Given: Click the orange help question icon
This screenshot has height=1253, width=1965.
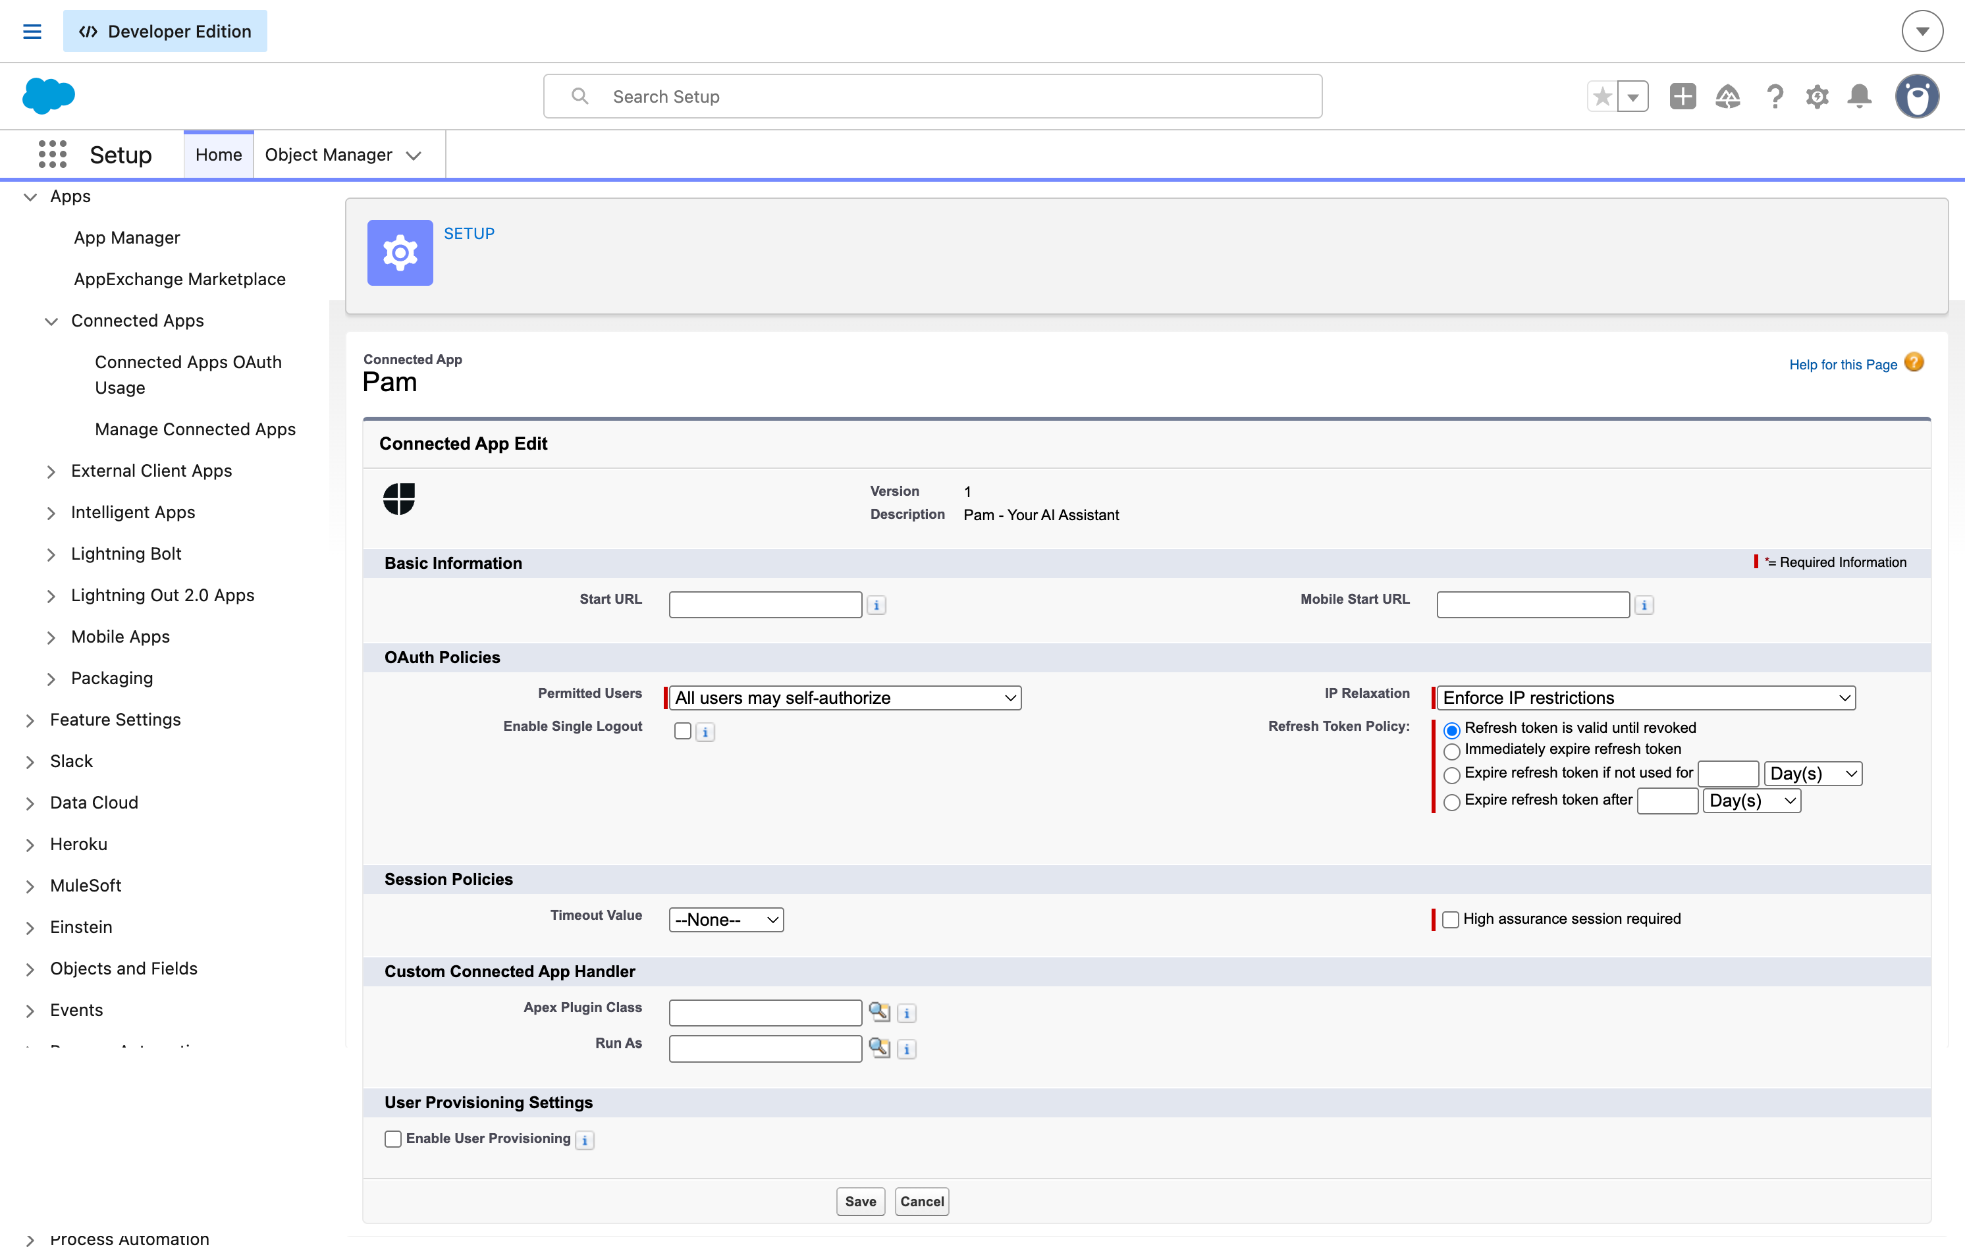Looking at the screenshot, I should coord(1914,362).
